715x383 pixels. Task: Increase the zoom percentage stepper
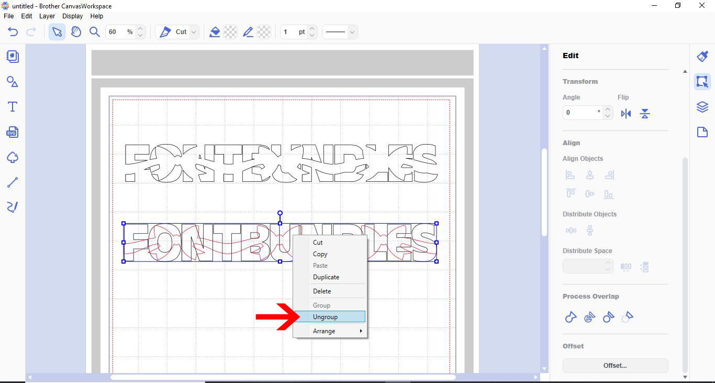pyautogui.click(x=140, y=29)
